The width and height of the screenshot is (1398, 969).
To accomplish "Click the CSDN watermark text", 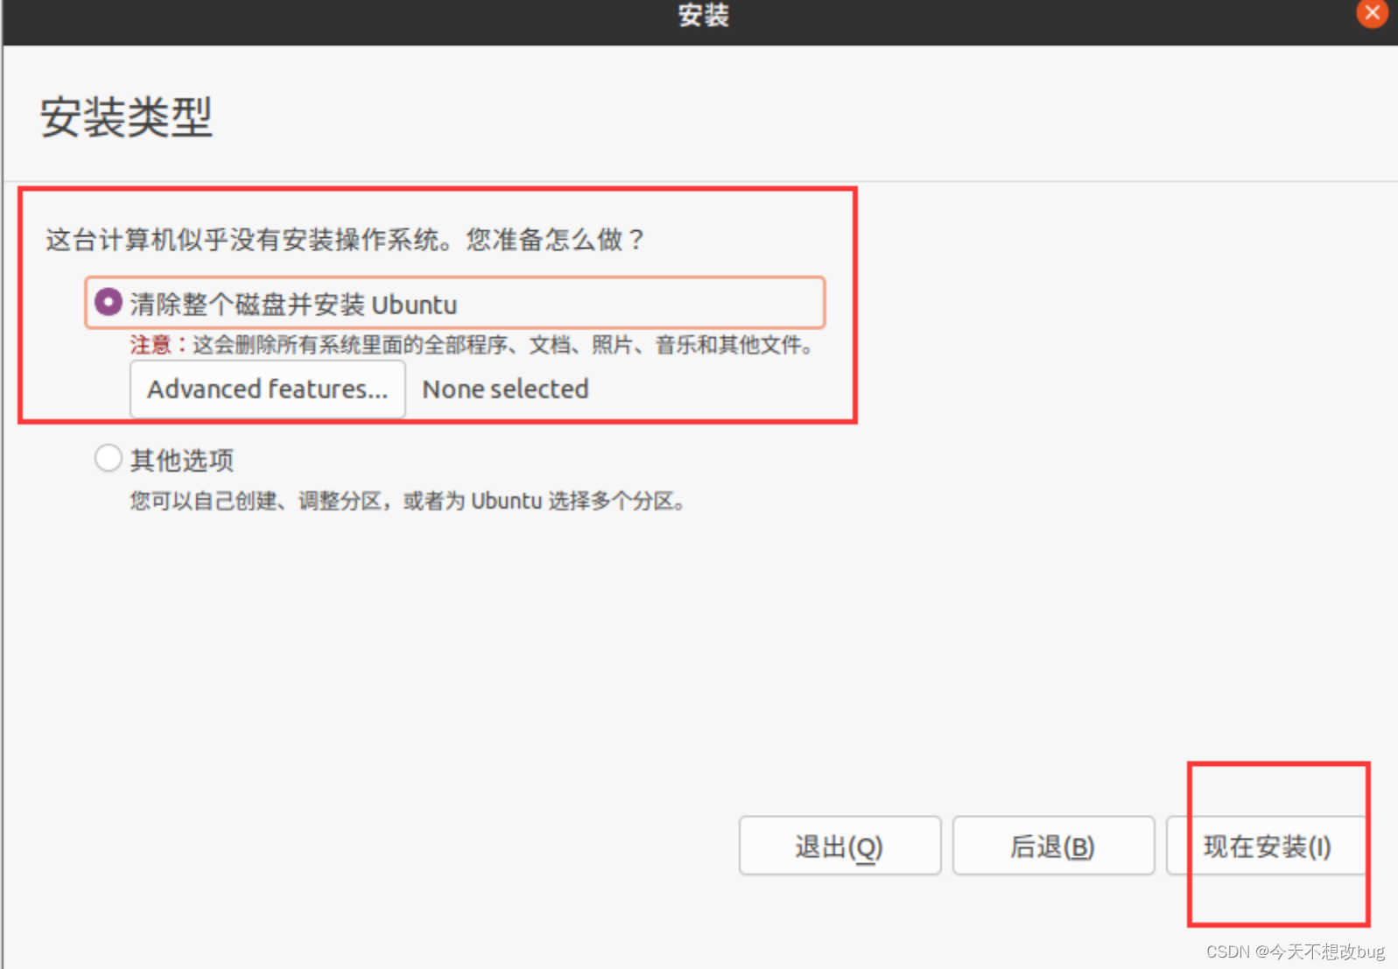I will 1295,951.
